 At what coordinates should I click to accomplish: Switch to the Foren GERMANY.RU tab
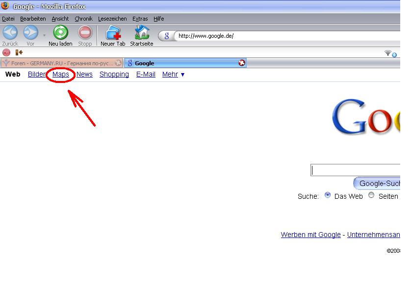[x=61, y=63]
